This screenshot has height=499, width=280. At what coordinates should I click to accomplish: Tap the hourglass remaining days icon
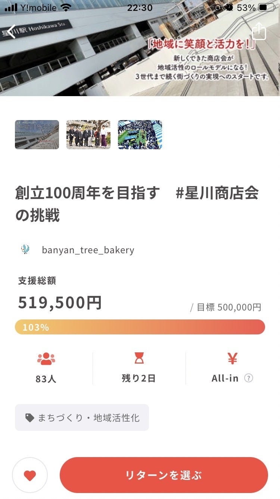[x=139, y=359]
